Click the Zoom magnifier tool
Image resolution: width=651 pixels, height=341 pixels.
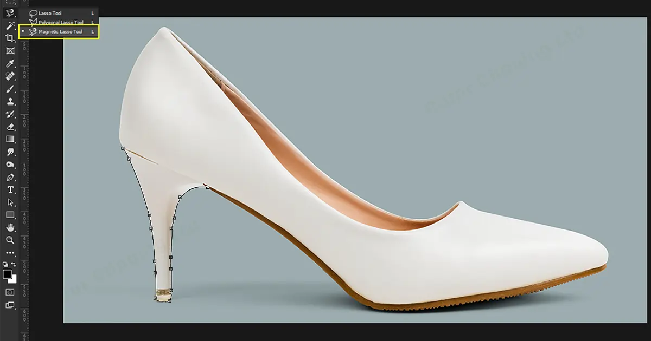click(10, 240)
